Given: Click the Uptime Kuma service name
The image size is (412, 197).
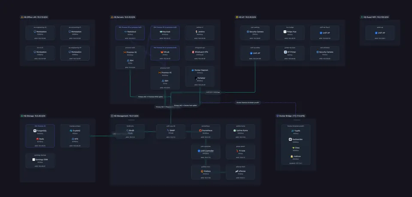Looking at the screenshot, I should pyautogui.click(x=242, y=130).
